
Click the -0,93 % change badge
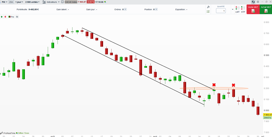click(90, 2)
